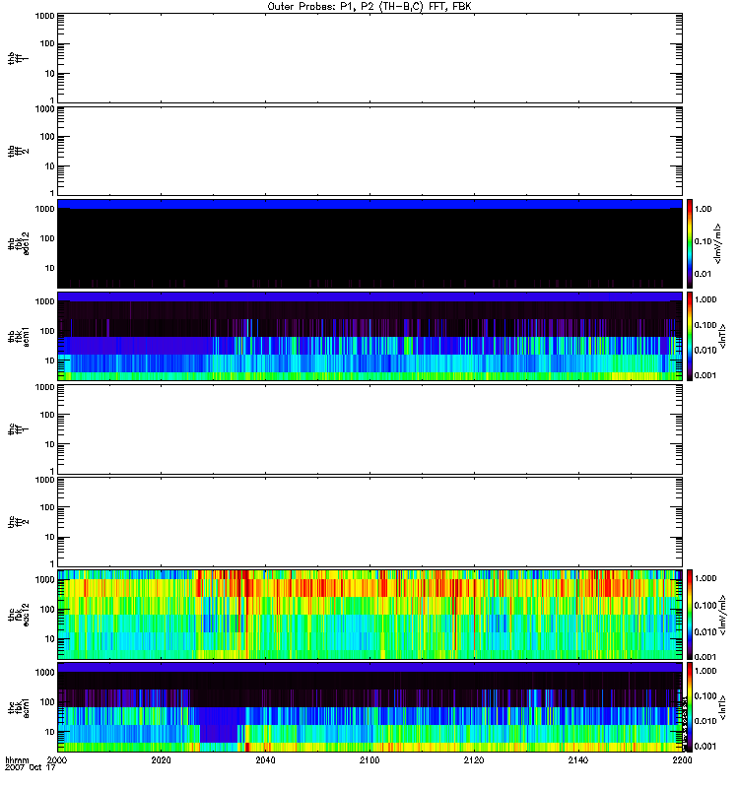Click the empty topmost thb FFT panel

tap(369, 57)
